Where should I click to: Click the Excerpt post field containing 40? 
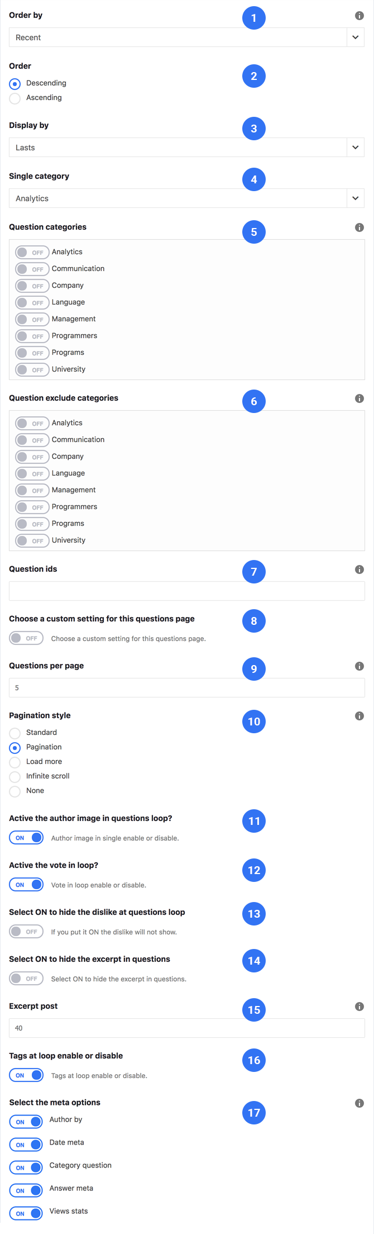(186, 1028)
